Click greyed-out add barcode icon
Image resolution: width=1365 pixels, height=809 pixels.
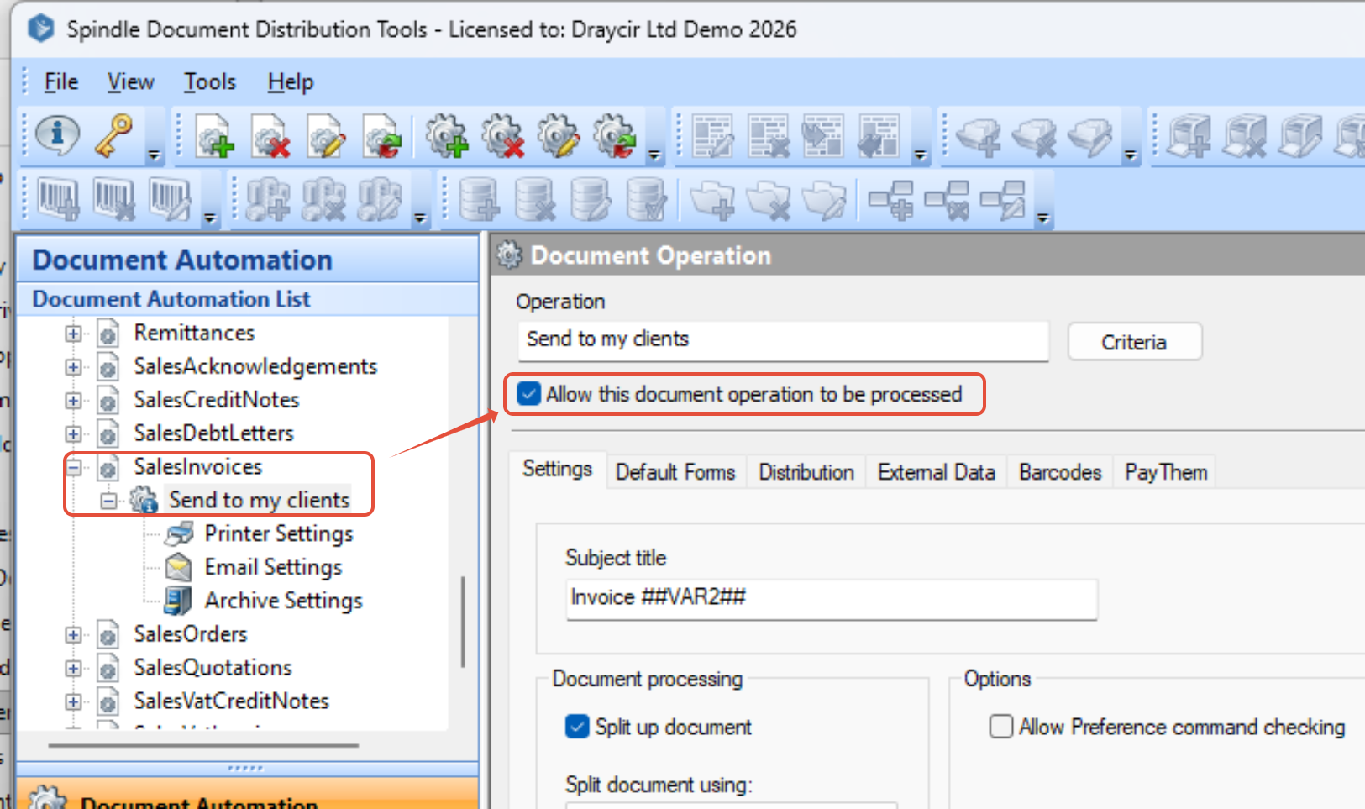[58, 200]
